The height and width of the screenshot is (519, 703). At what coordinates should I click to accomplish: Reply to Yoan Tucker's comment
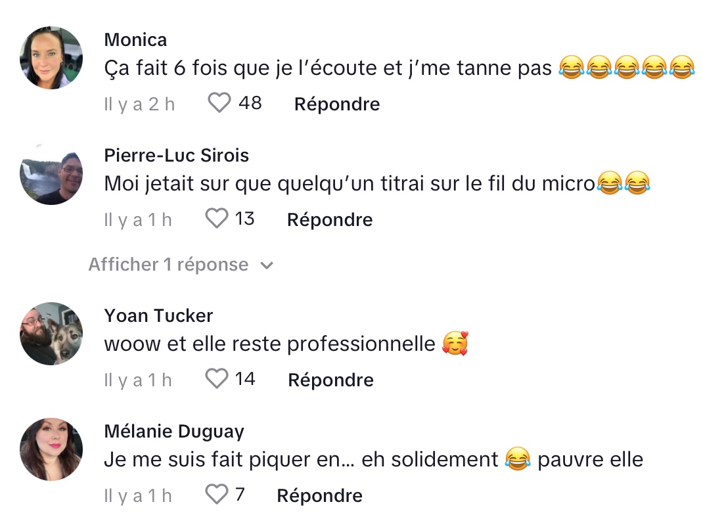click(330, 380)
